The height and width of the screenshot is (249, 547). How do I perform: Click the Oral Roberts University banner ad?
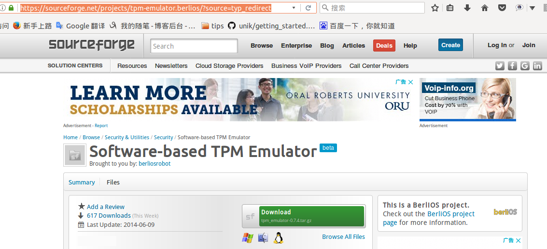[238, 100]
